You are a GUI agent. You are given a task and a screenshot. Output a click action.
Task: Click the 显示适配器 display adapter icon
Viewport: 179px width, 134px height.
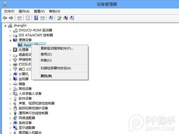point(15,128)
